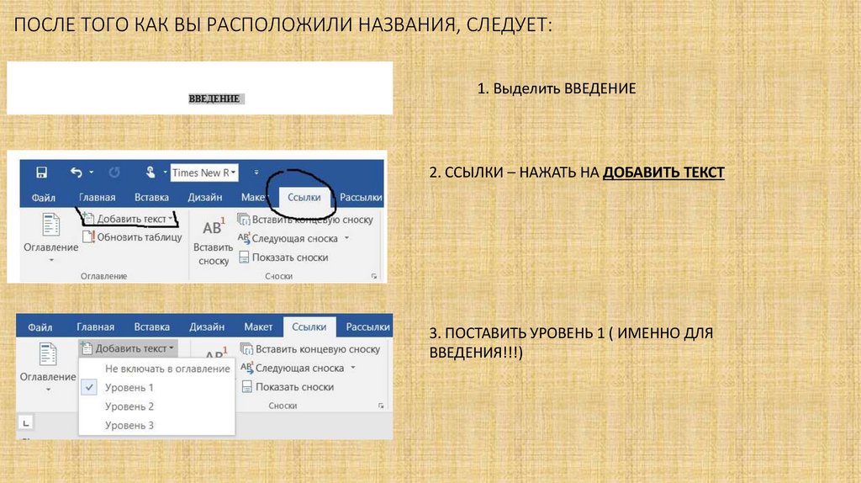Click the Оглавление page icon in upper ribbon
This screenshot has width=861, height=483.
coord(51,226)
